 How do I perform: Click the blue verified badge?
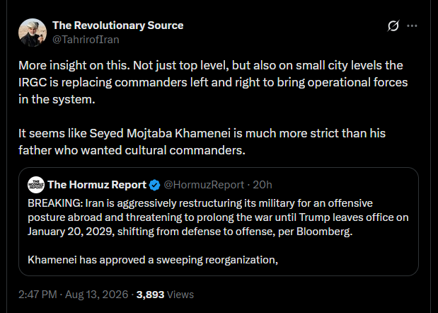154,185
